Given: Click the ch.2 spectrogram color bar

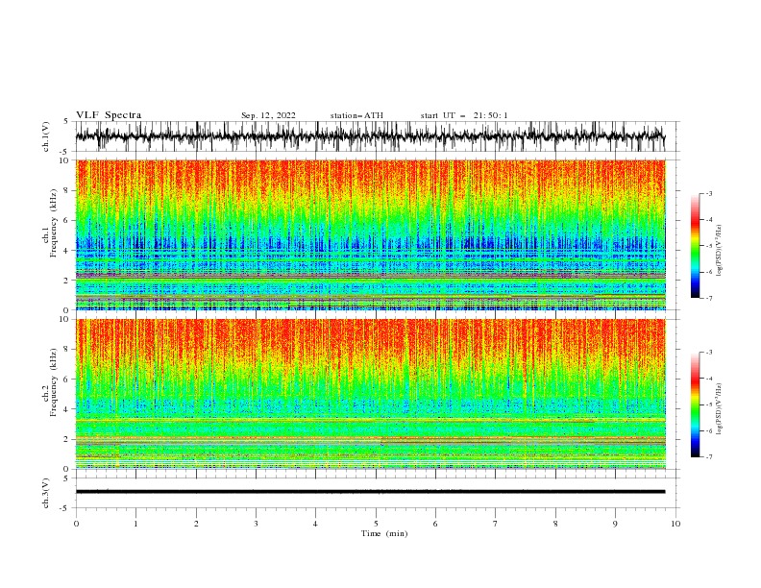Looking at the screenshot, I should click(695, 404).
